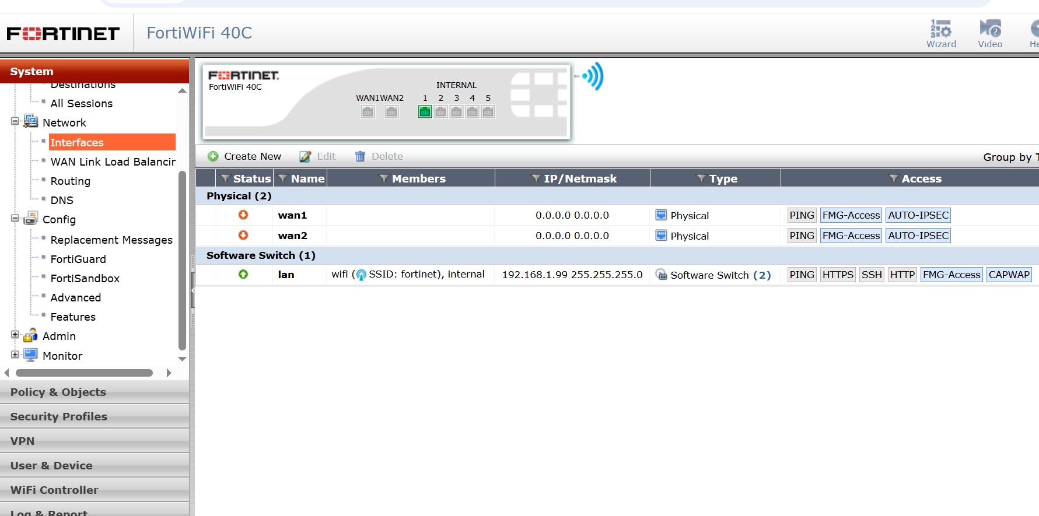Click wan1 down status icon
Viewport: 1039px width, 516px height.
point(243,215)
